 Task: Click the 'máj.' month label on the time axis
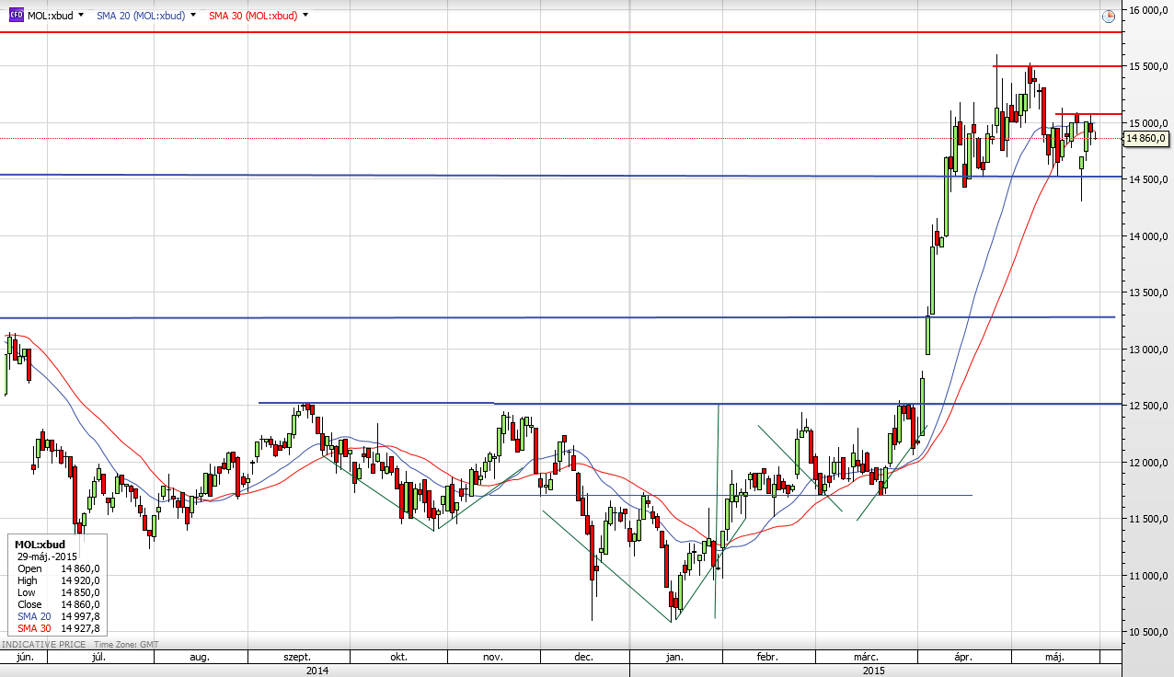tap(1054, 658)
